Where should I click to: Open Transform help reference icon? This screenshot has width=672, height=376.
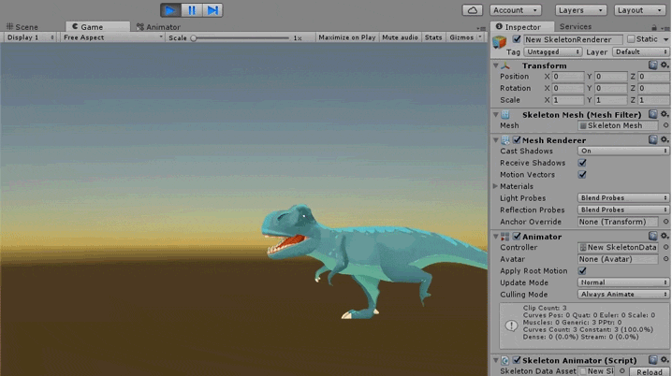(x=652, y=65)
